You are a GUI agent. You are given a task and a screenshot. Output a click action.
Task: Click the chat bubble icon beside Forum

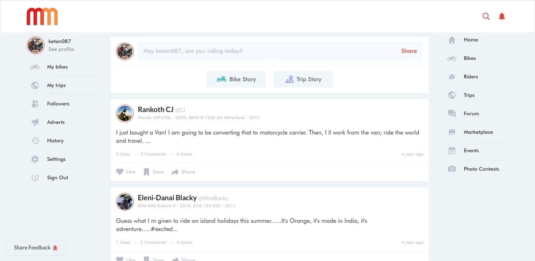point(452,114)
